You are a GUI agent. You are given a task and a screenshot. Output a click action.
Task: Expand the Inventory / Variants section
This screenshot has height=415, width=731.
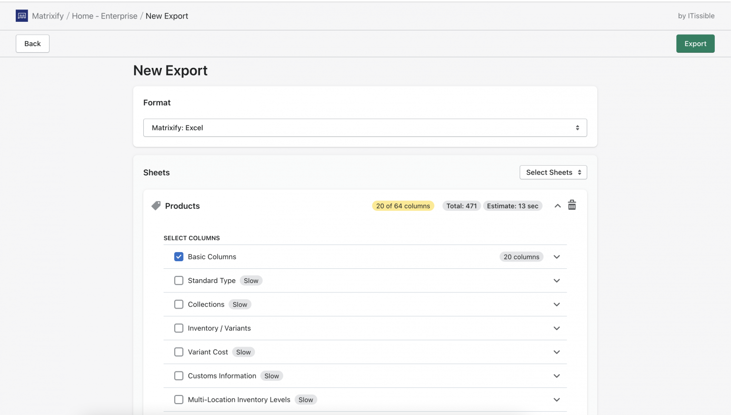coord(556,328)
